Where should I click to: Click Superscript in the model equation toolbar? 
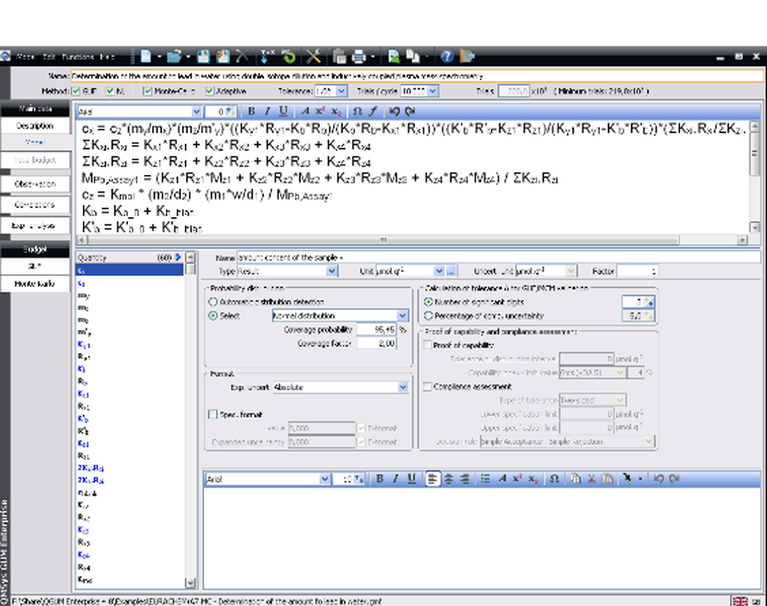tap(320, 111)
